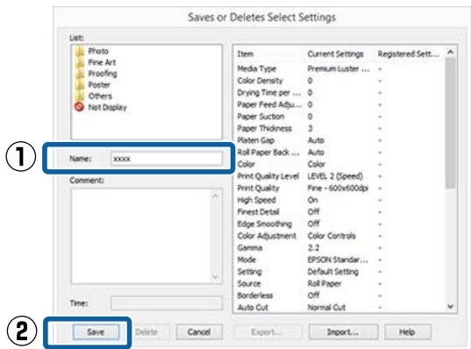
Task: Click the settings list scrollbar thumb
Action: click(x=450, y=123)
